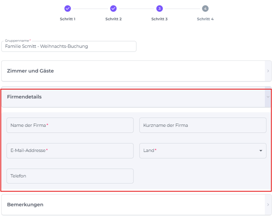275x218 pixels.
Task: Click the Land dropdown arrow
Action: pyautogui.click(x=261, y=151)
